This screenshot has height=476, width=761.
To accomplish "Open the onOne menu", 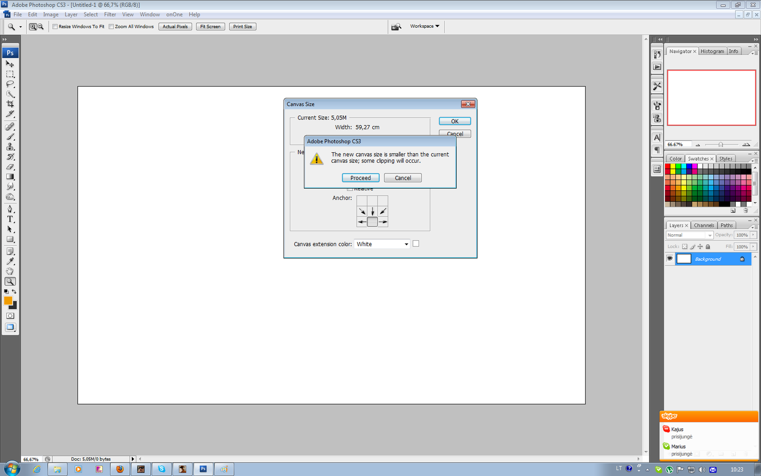I will [174, 14].
